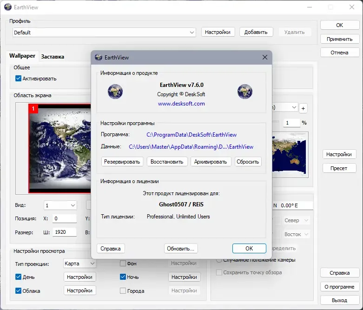Click the Применить button
Viewport: 363px width, 310px height.
(x=339, y=39)
